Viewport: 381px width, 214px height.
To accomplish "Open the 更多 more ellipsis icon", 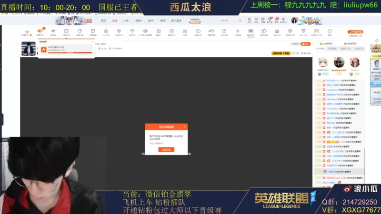I will coord(330,32).
